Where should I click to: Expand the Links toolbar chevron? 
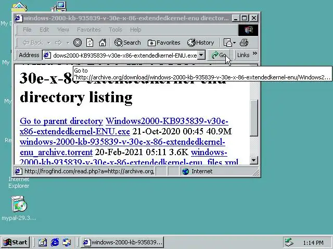[255, 53]
